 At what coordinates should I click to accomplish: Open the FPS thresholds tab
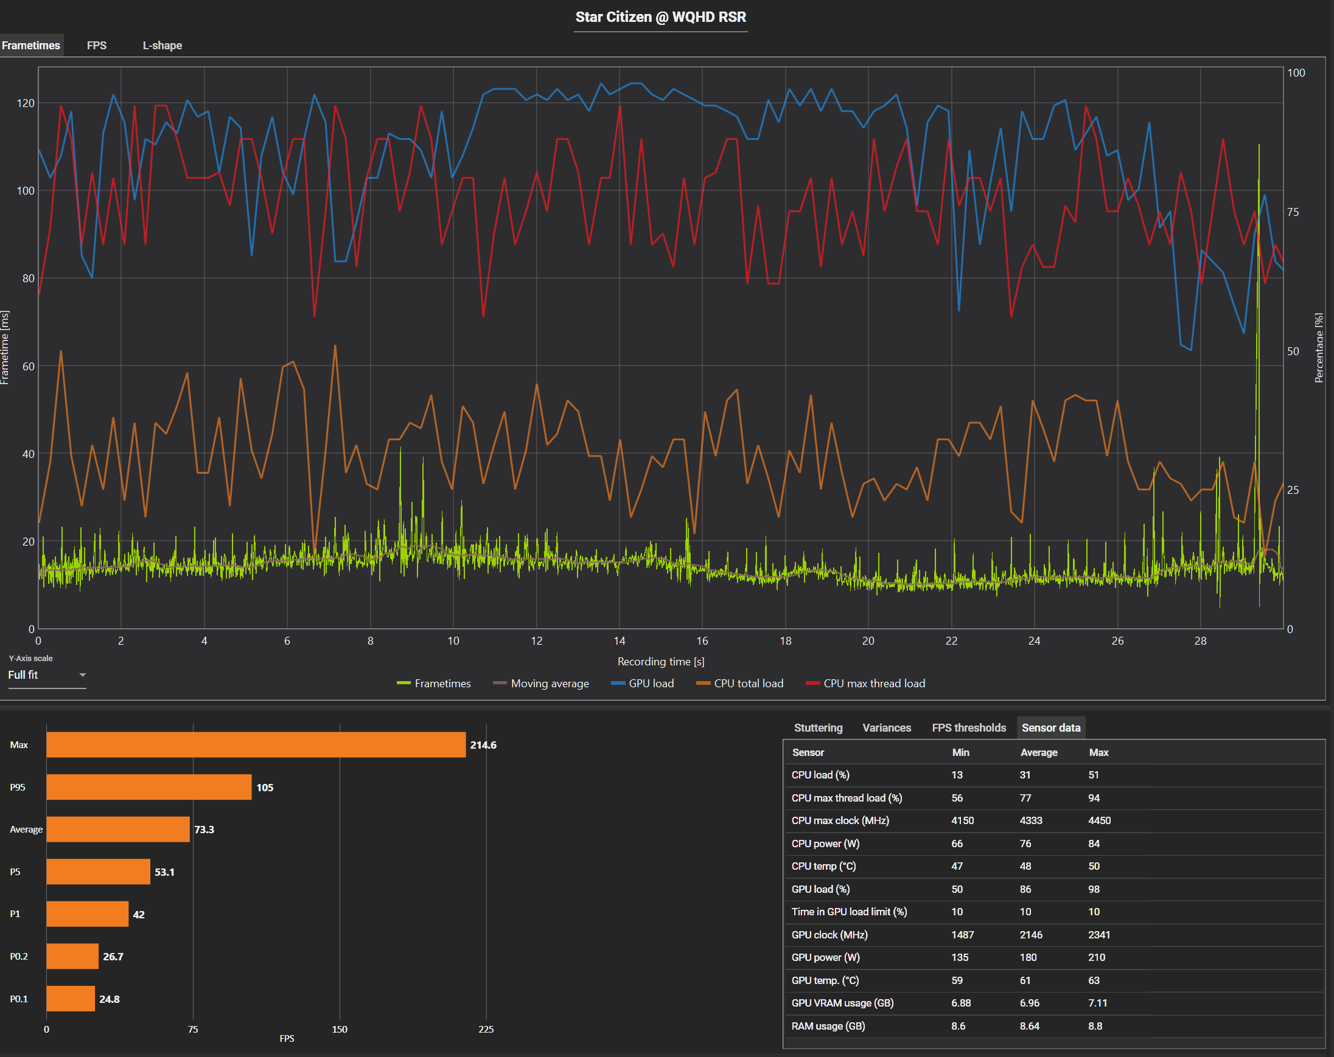(968, 727)
